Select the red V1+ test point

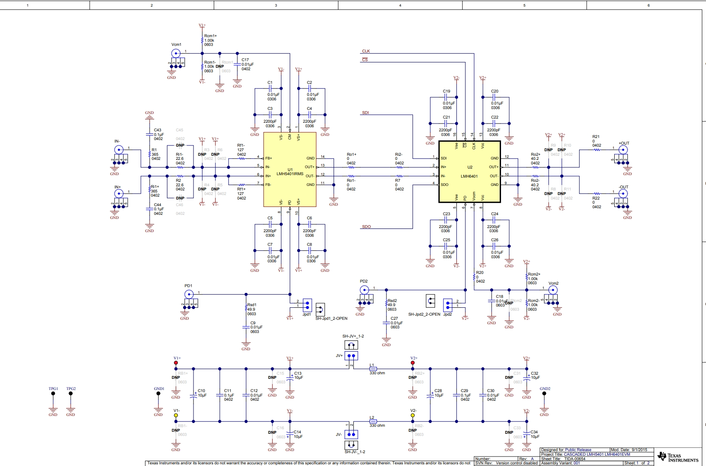click(x=176, y=363)
